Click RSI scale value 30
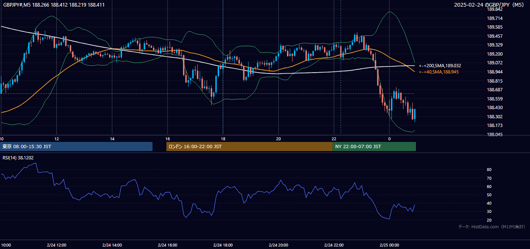This screenshot has width=530, height=249. [x=489, y=212]
